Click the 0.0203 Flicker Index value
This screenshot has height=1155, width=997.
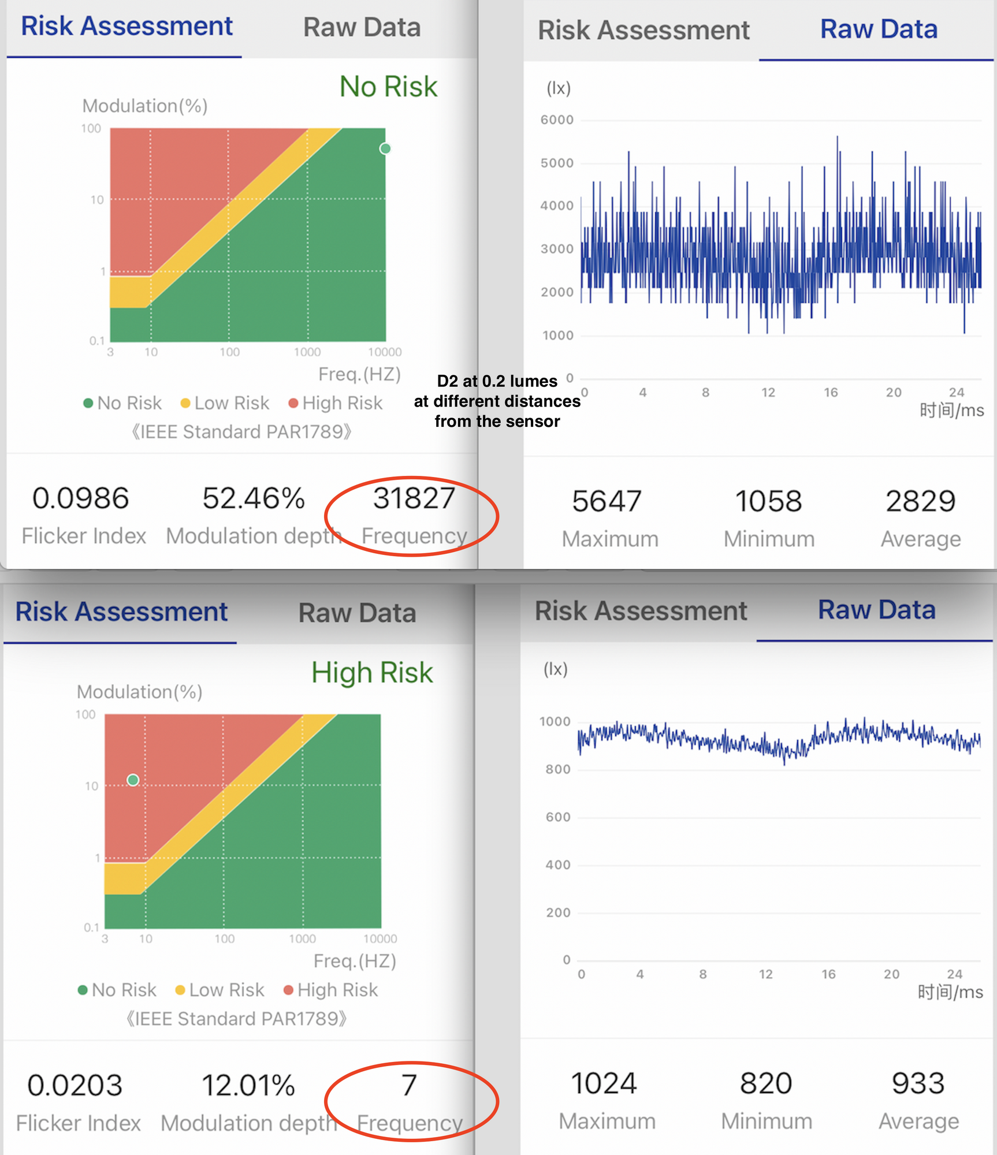point(75,1086)
